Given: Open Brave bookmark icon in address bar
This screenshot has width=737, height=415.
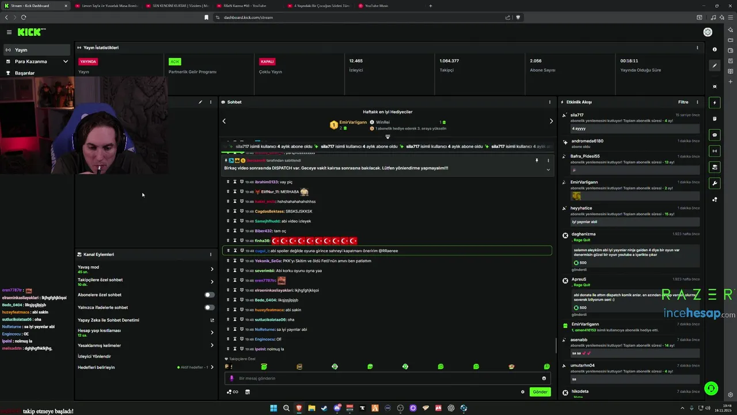Looking at the screenshot, I should [x=206, y=17].
